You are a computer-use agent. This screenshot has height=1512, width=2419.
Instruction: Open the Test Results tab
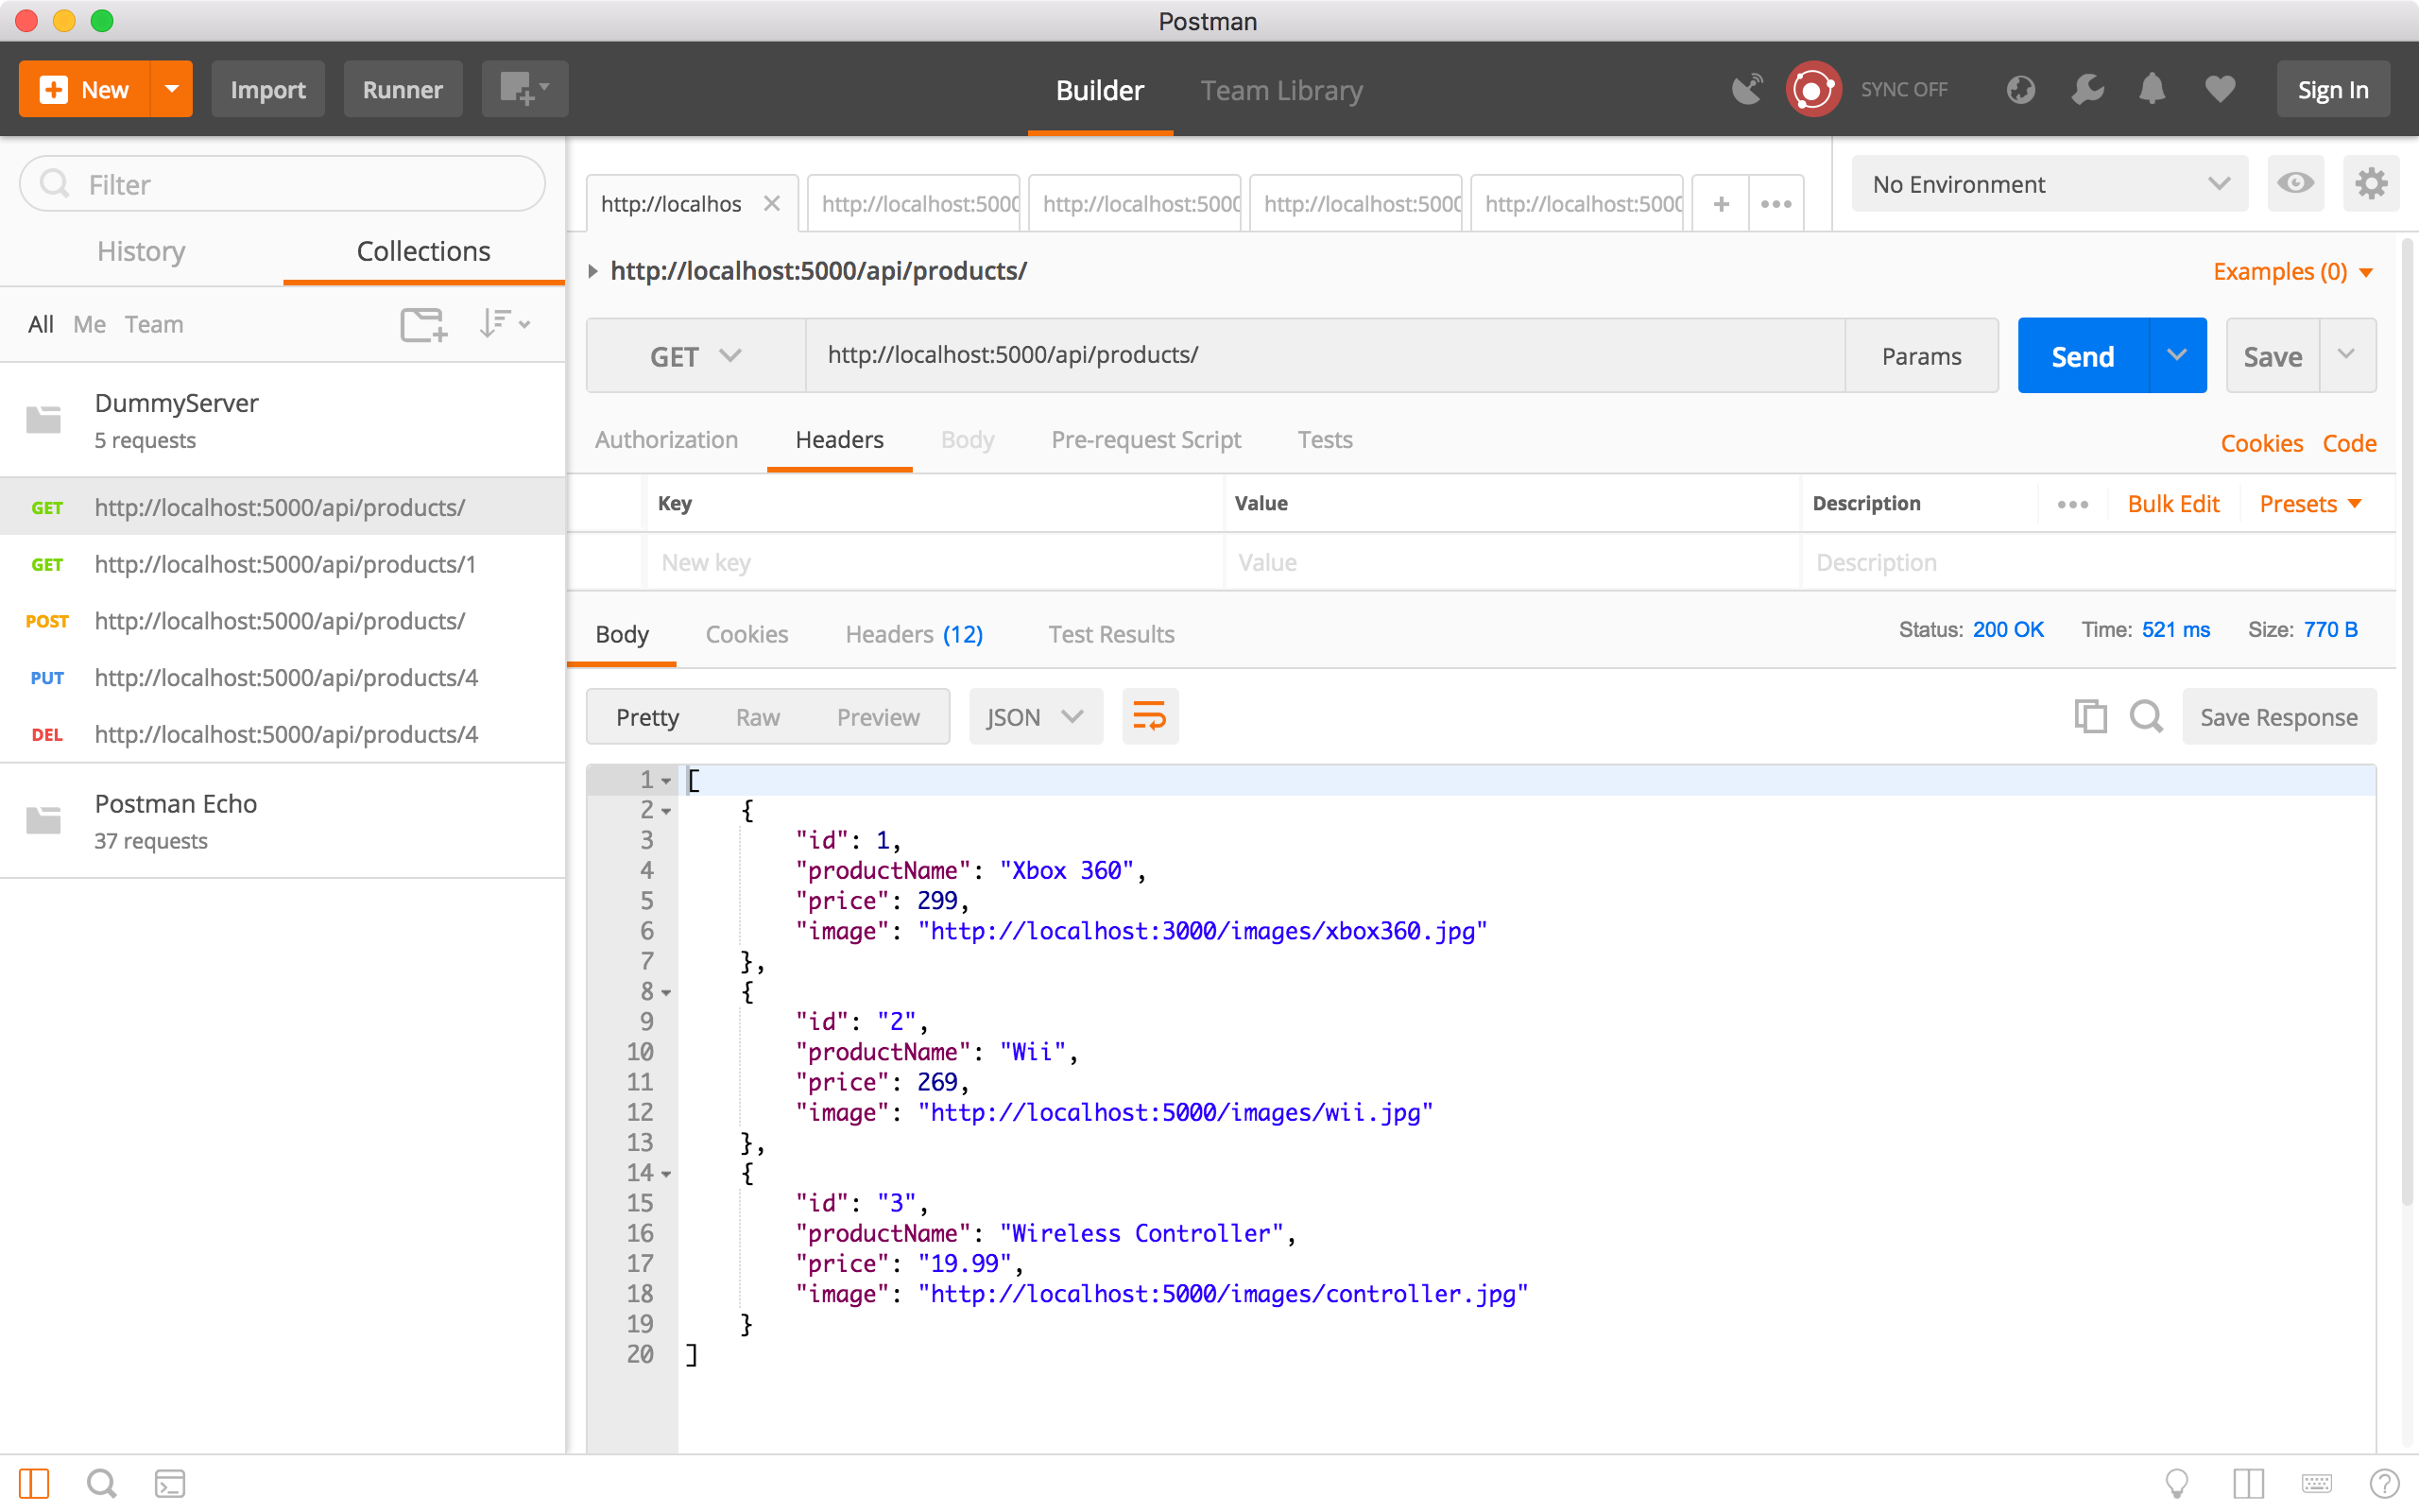click(x=1110, y=634)
